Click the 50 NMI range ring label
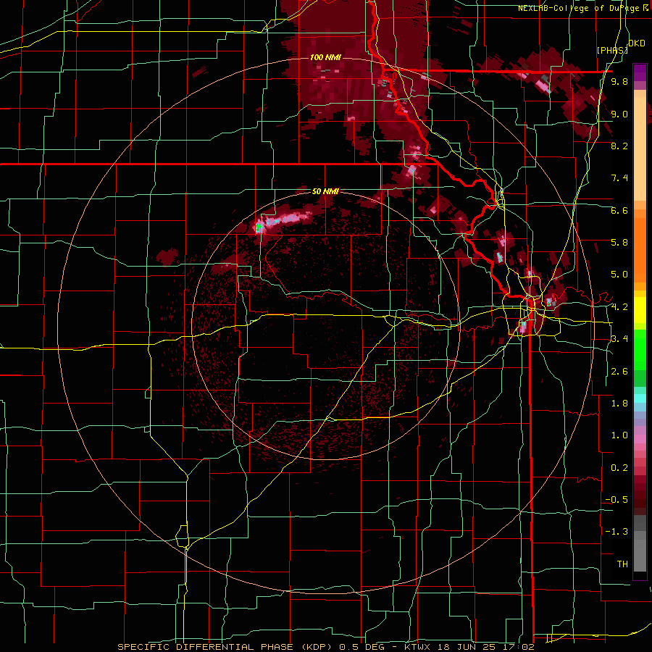The image size is (652, 652). [325, 191]
